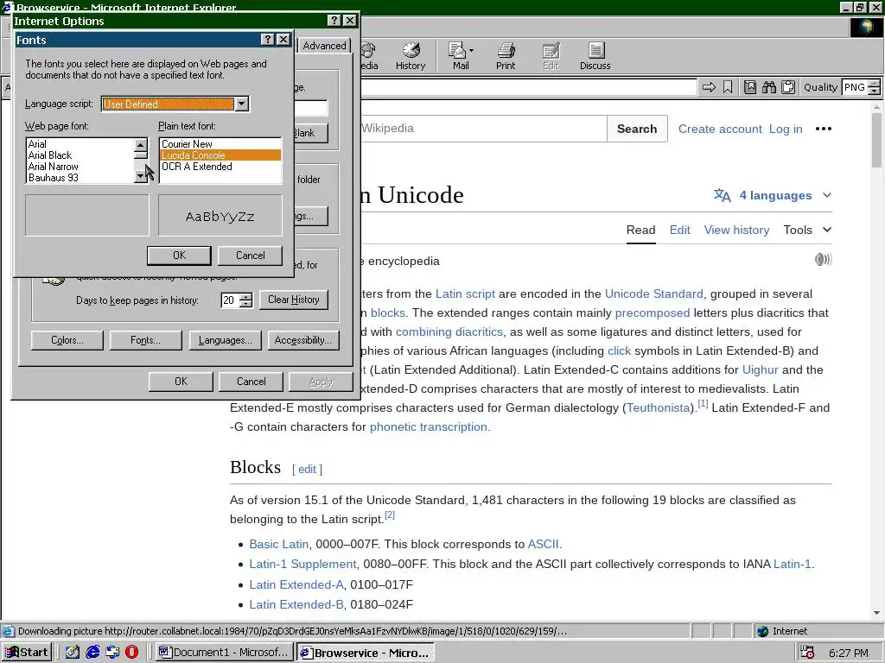885x663 pixels.
Task: Click OK in the Fonts dialog
Action: click(x=179, y=256)
